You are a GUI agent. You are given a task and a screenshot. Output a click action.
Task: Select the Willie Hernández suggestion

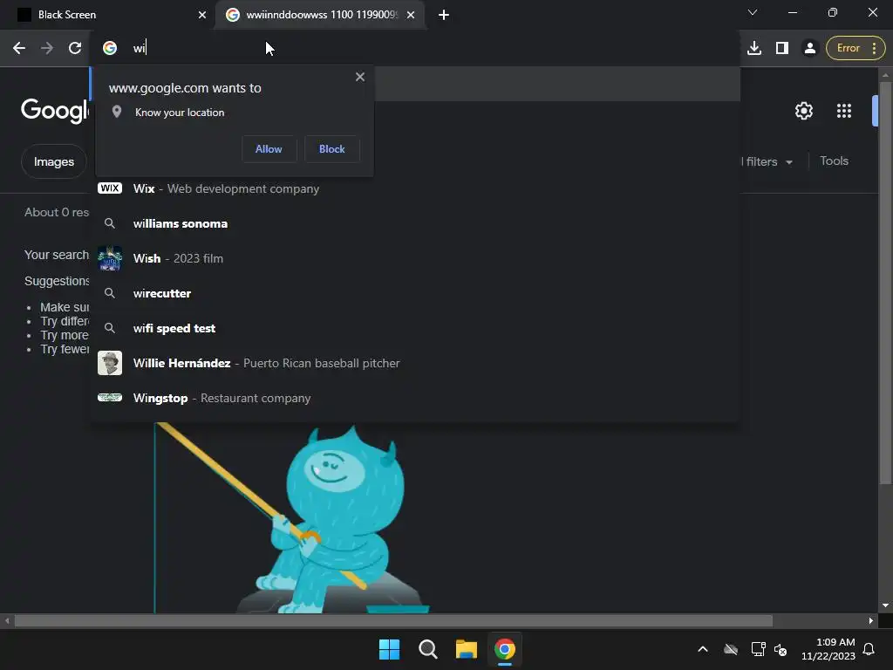click(414, 363)
